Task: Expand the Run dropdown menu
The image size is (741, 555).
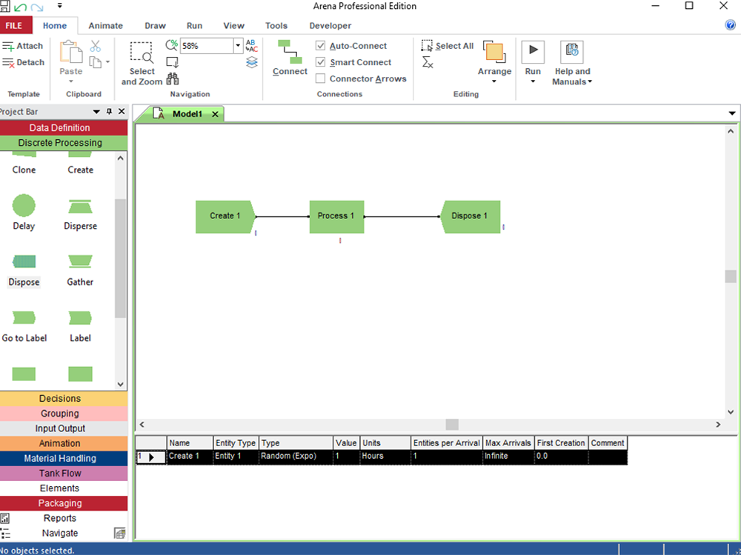Action: 533,81
